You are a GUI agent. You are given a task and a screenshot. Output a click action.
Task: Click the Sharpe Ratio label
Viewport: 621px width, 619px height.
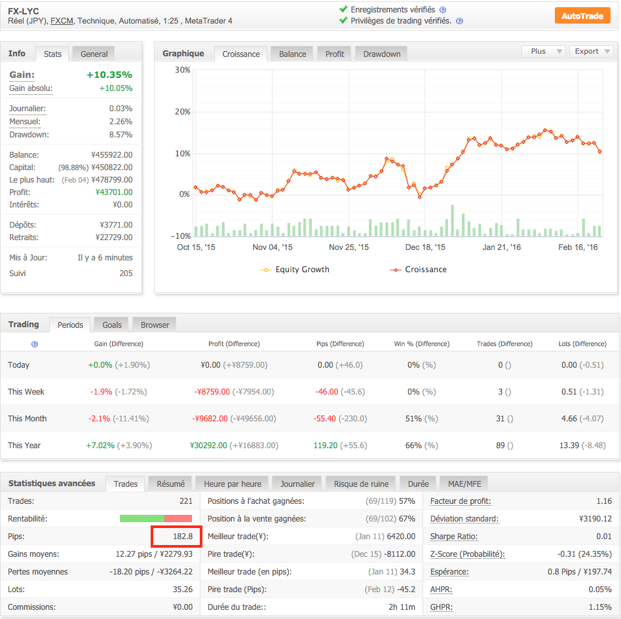454,537
